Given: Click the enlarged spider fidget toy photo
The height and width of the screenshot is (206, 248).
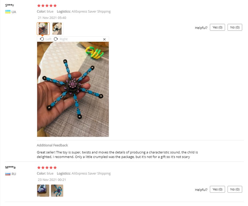Looking at the screenshot, I should click(73, 89).
